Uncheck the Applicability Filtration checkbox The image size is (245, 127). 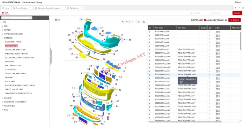click(x=205, y=20)
